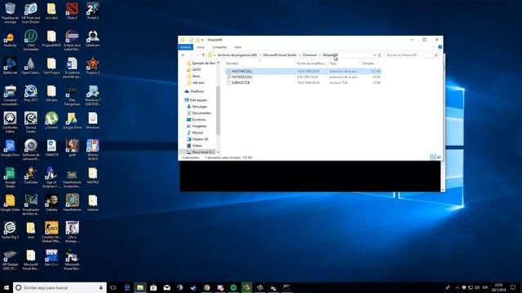The width and height of the screenshot is (522, 293).
Task: Open quick access toolbar customize dropdown
Action: click(x=202, y=40)
